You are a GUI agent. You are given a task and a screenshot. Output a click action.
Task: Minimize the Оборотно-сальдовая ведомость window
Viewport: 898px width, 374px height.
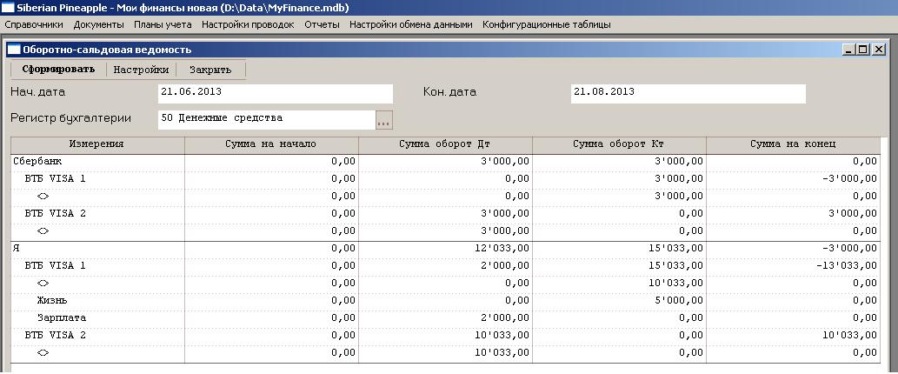pyautogui.click(x=848, y=50)
